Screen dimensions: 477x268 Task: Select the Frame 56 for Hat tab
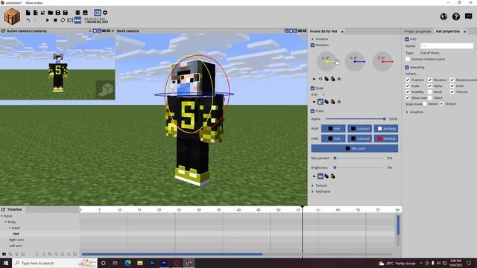(x=323, y=31)
